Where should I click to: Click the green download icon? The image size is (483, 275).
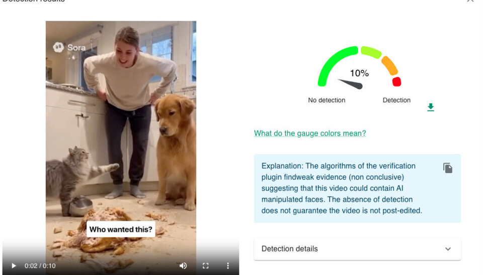coord(431,107)
